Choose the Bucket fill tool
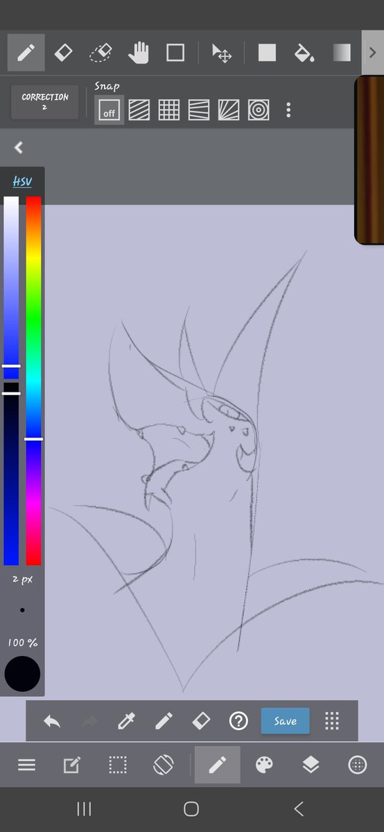 click(x=304, y=53)
